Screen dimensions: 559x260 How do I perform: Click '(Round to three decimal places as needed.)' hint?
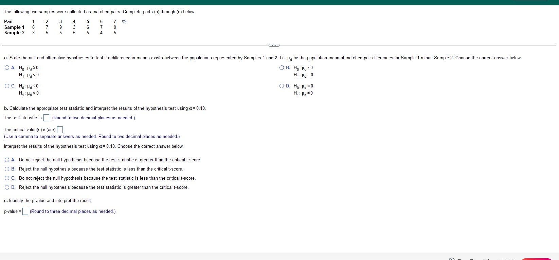point(73,212)
